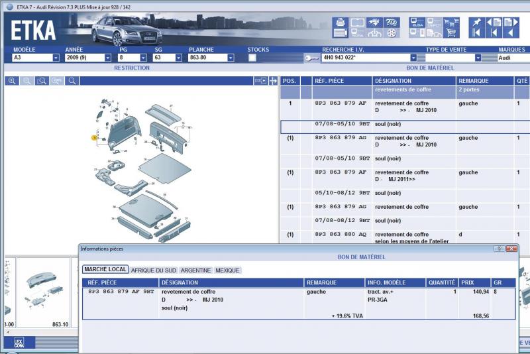Viewport: 530px width, 354px height.
Task: Expand the RECHERCHE I.V. dropdown
Action: click(413, 58)
